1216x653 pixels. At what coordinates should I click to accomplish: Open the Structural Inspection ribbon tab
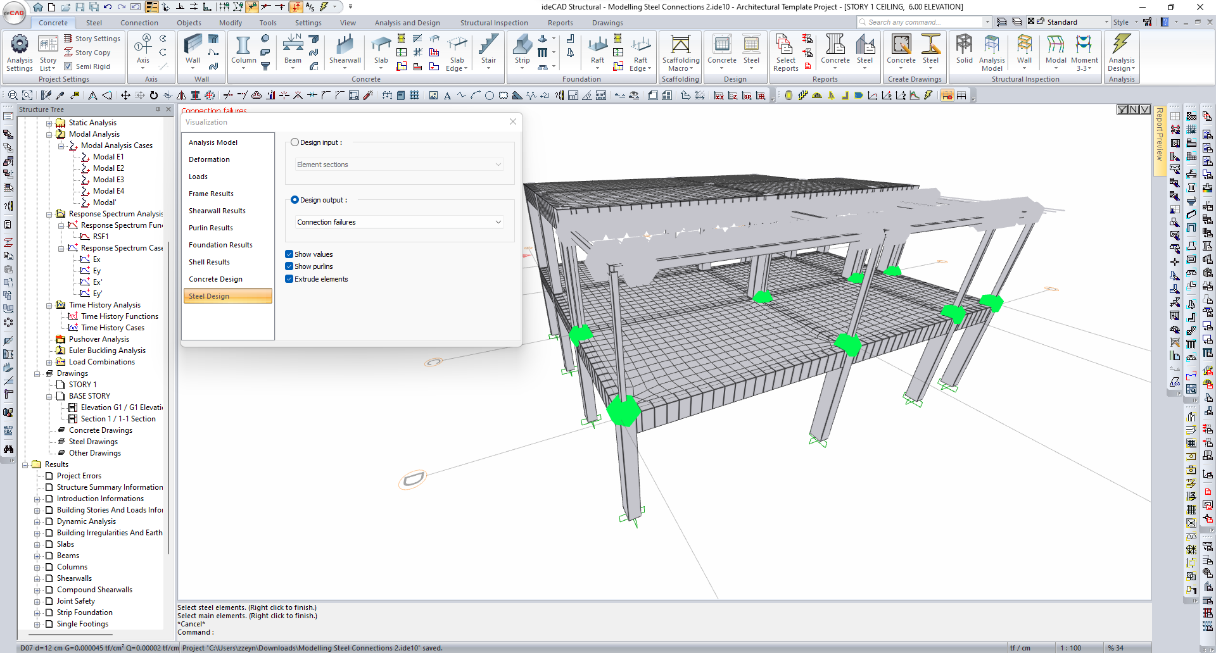pyautogui.click(x=493, y=23)
